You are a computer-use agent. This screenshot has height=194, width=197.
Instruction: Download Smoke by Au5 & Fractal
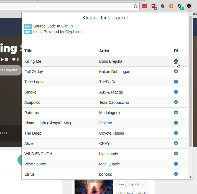(x=176, y=92)
